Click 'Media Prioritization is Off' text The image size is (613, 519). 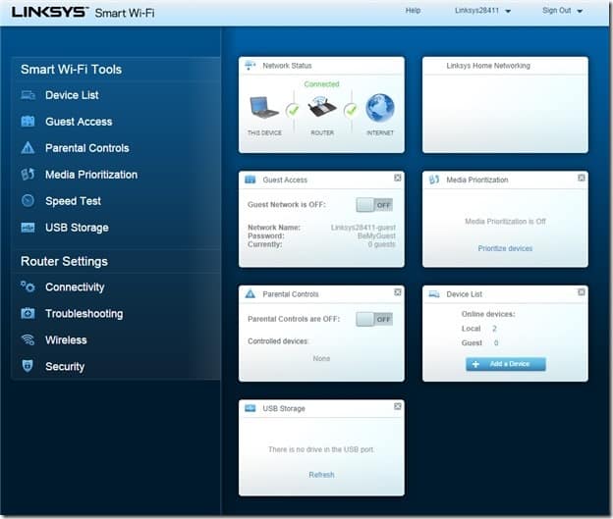pyautogui.click(x=505, y=222)
